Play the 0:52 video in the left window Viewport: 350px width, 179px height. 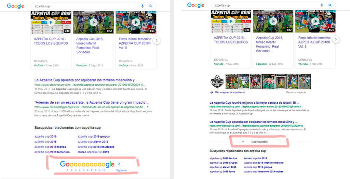(x=93, y=22)
